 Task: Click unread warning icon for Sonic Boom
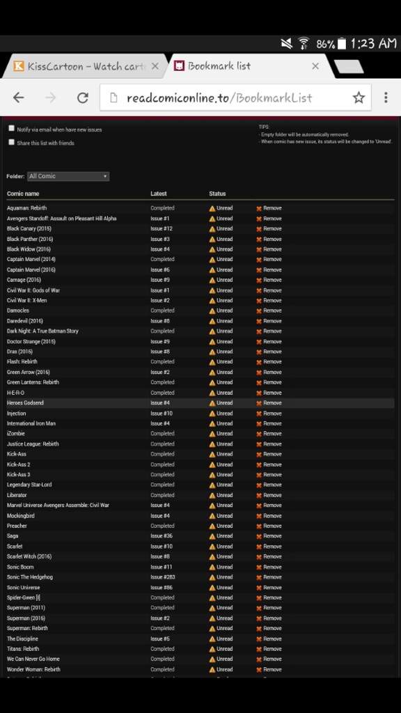(212, 567)
